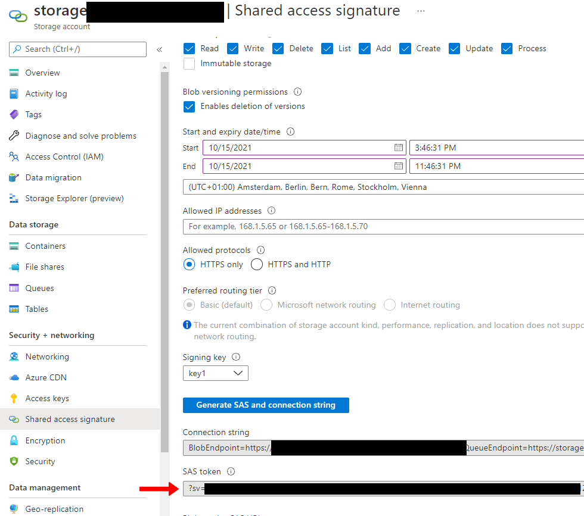Screen dimensions: 584x516
Task: Uncheck the Write permission checkbox
Action: (232, 48)
